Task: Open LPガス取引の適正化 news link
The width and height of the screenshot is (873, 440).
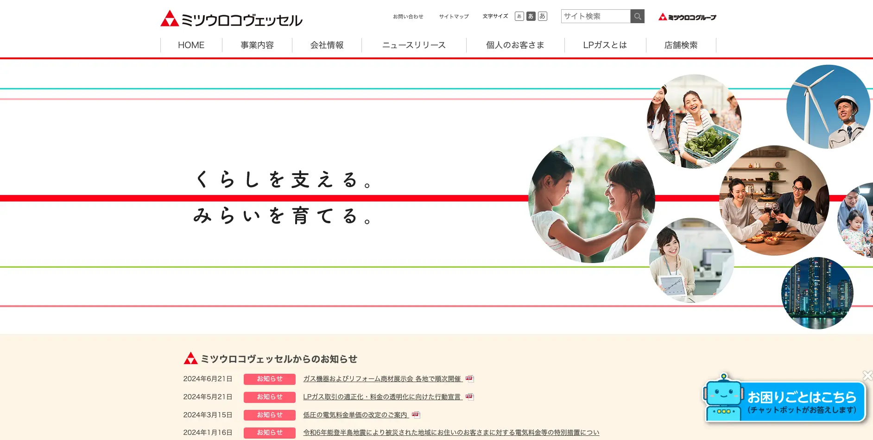Action: (383, 397)
